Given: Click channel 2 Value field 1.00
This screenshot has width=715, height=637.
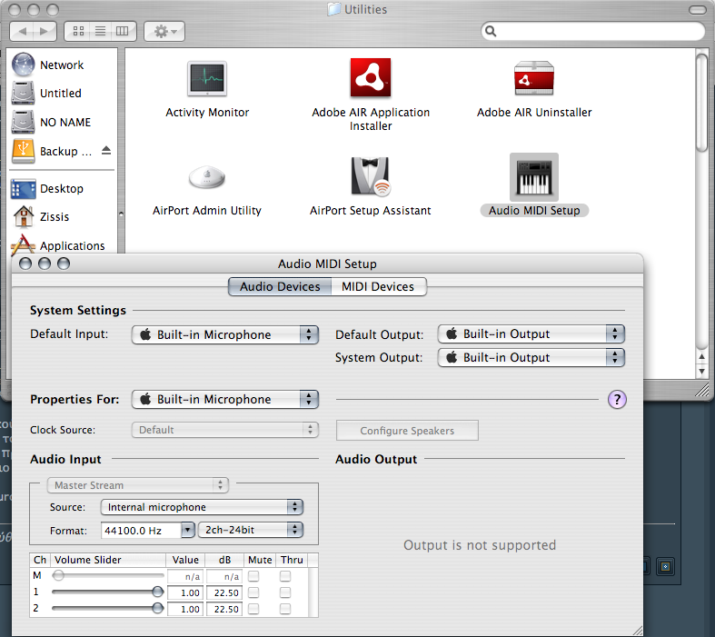Looking at the screenshot, I should (185, 609).
